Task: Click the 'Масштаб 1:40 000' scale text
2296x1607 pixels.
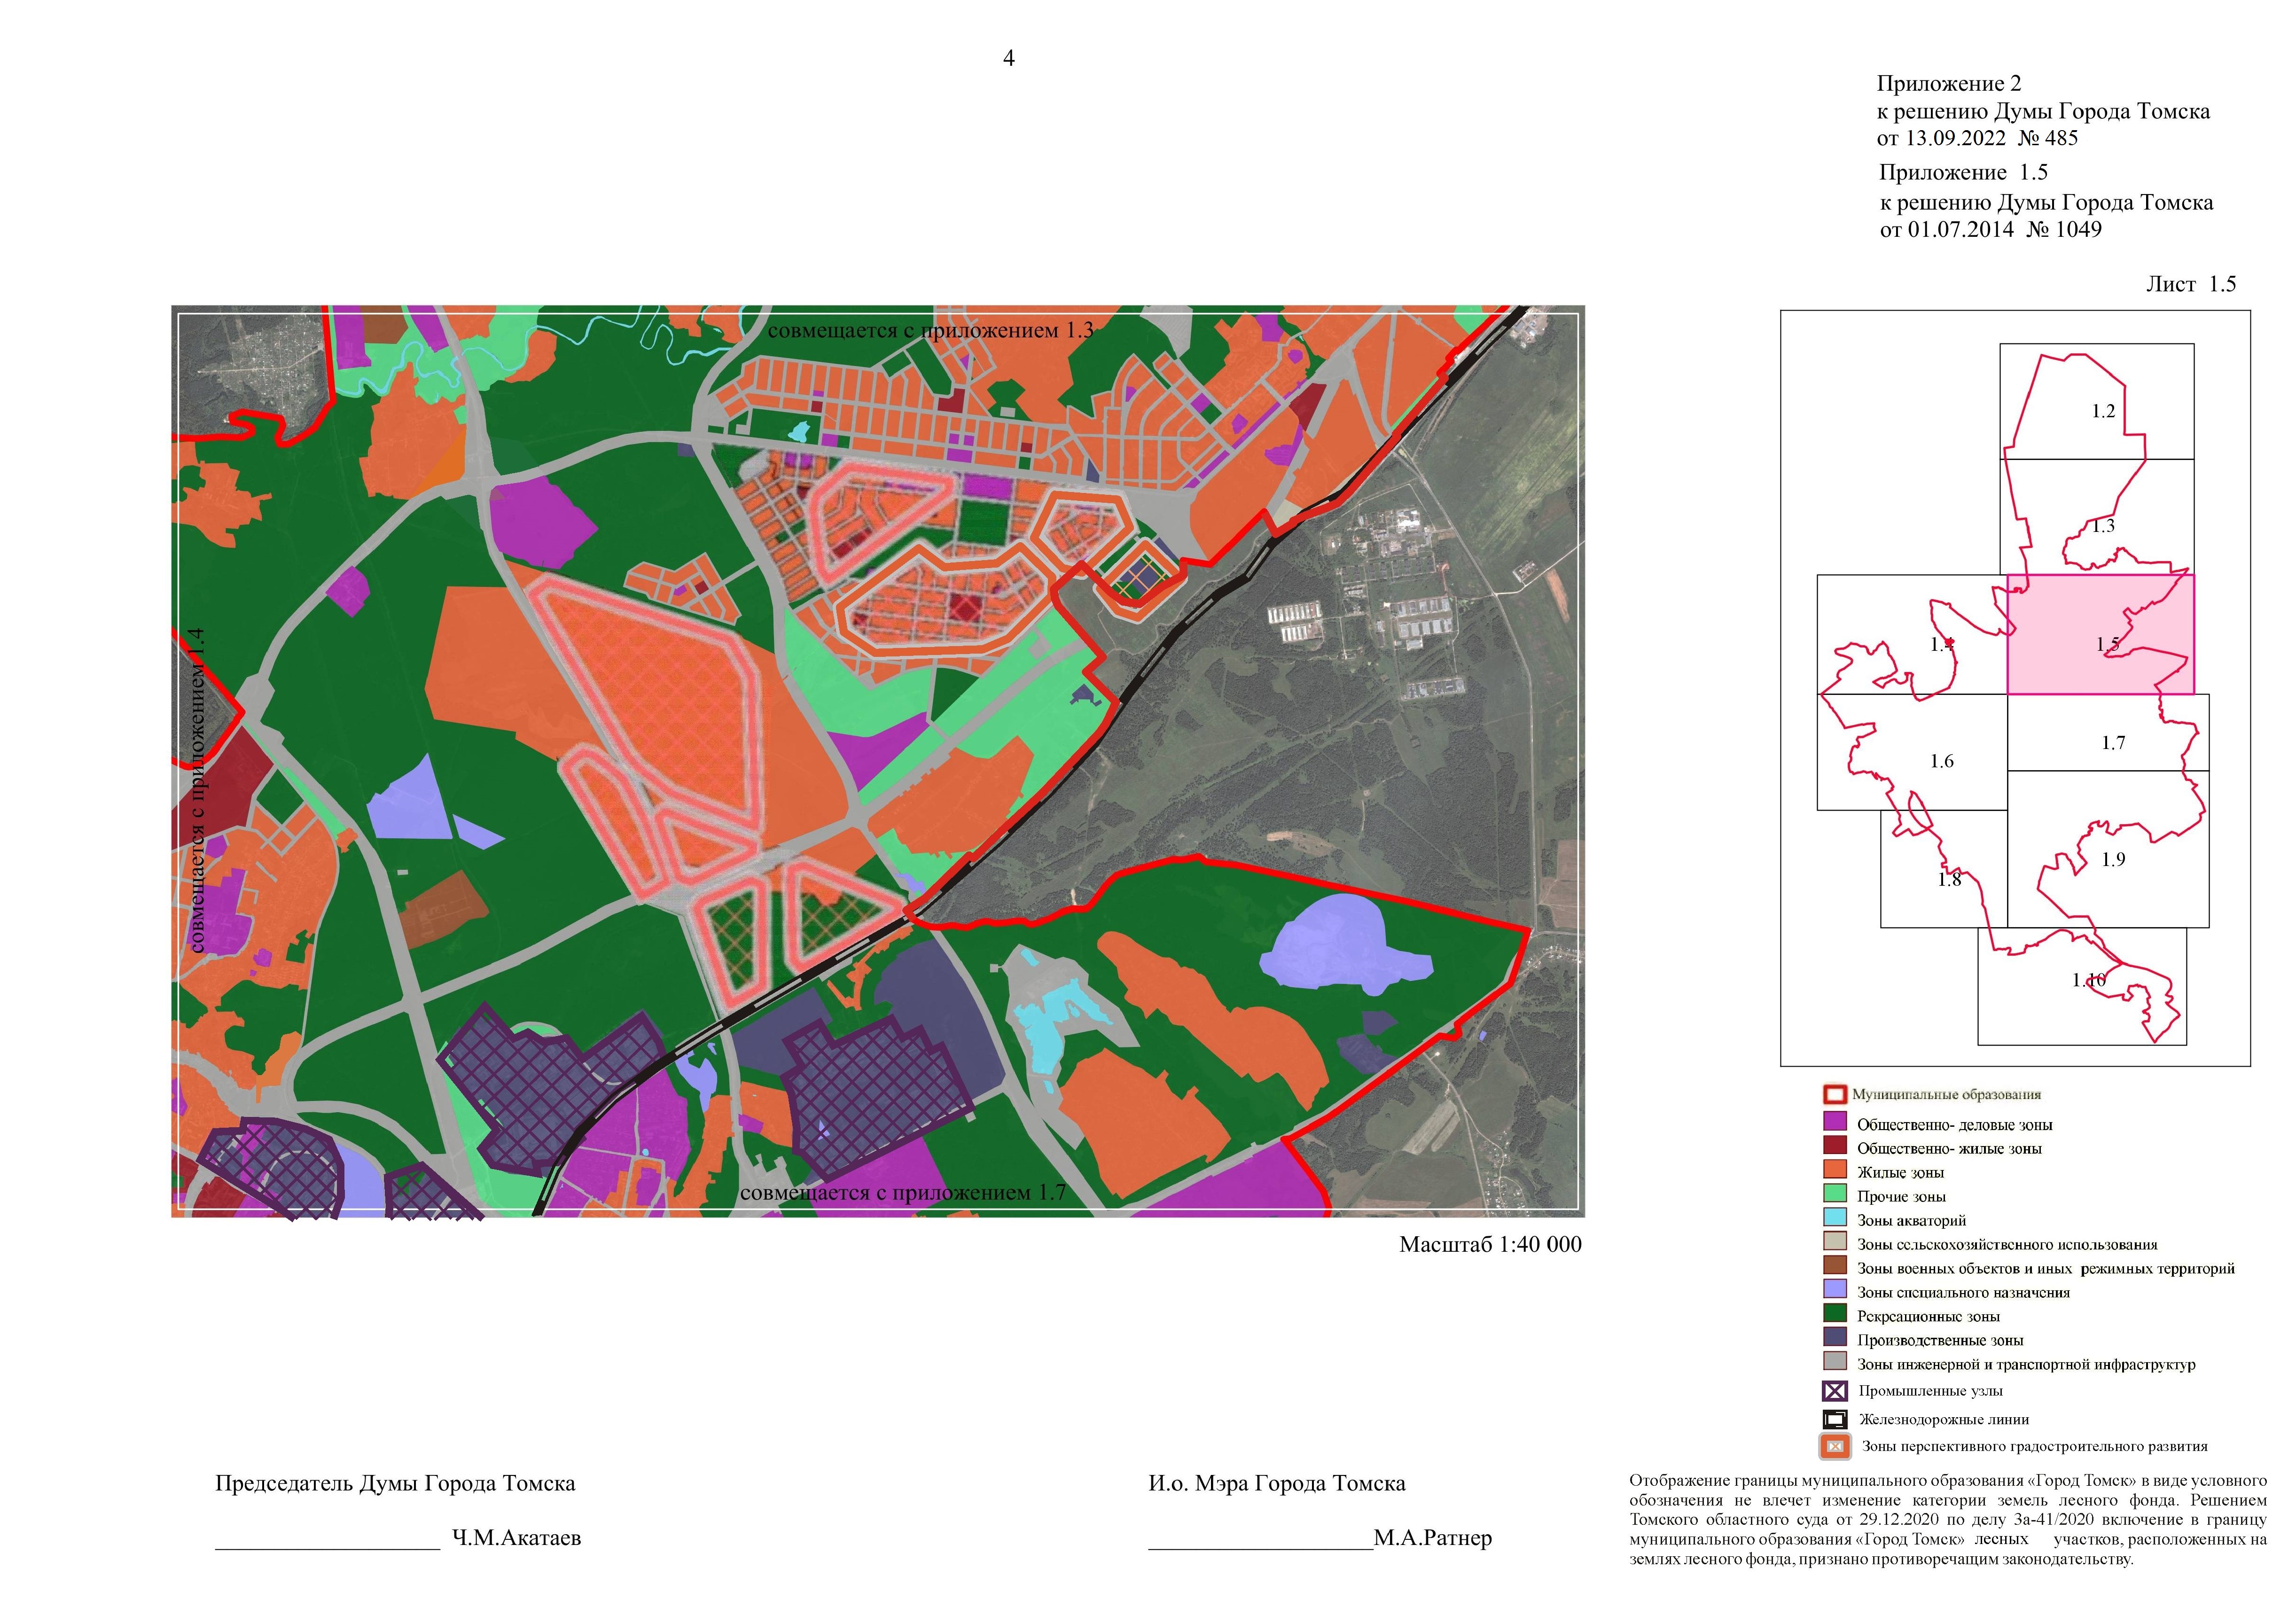Action: [1490, 1244]
